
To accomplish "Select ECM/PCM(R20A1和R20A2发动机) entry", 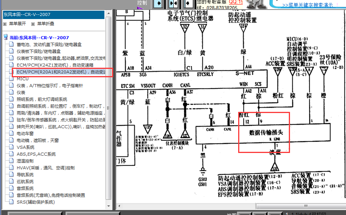I will pos(61,72).
